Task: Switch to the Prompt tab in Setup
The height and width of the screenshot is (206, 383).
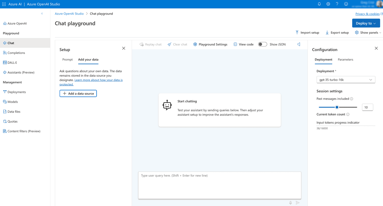Action: tap(67, 59)
